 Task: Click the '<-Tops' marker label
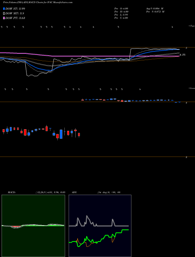pyautogui.click(x=192, y=26)
